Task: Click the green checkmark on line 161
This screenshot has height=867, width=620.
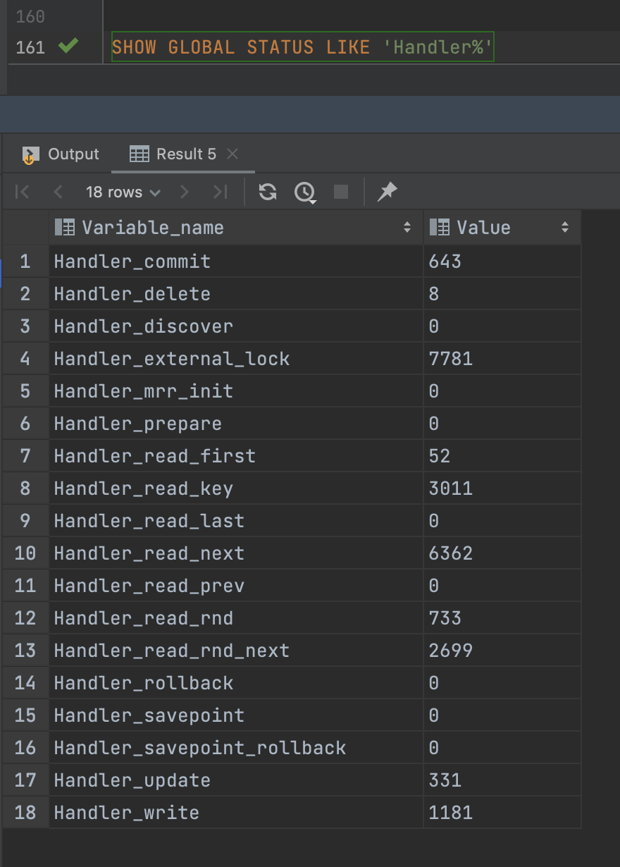Action: (x=68, y=47)
